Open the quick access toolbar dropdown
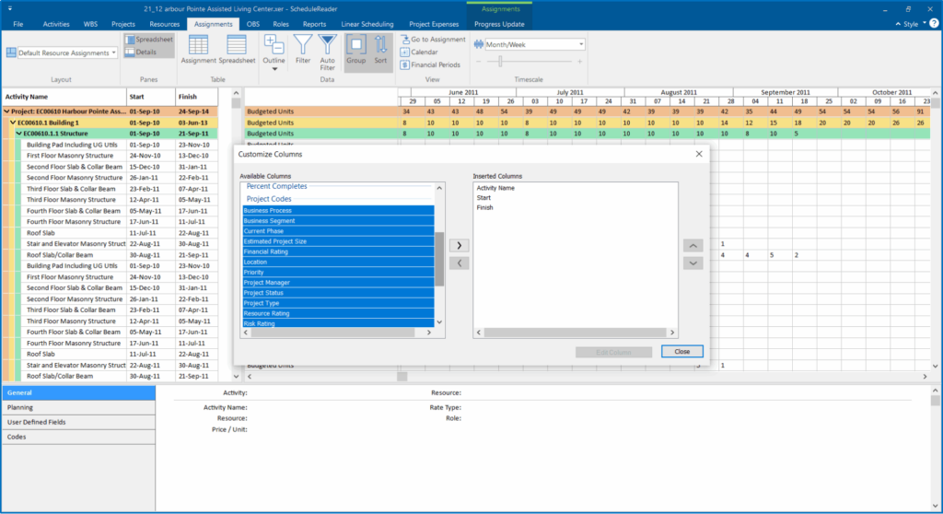The image size is (943, 514). (9, 8)
